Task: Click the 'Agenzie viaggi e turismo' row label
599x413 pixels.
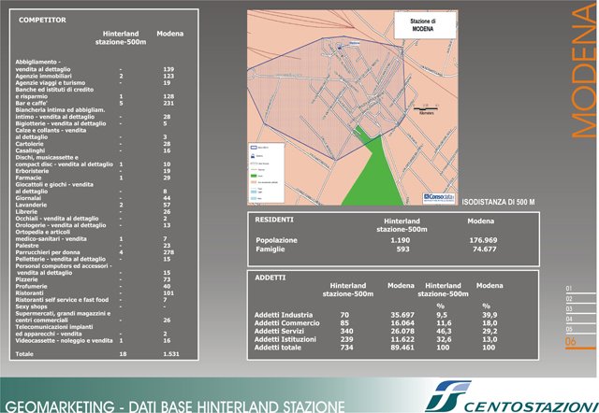Action: click(x=51, y=83)
